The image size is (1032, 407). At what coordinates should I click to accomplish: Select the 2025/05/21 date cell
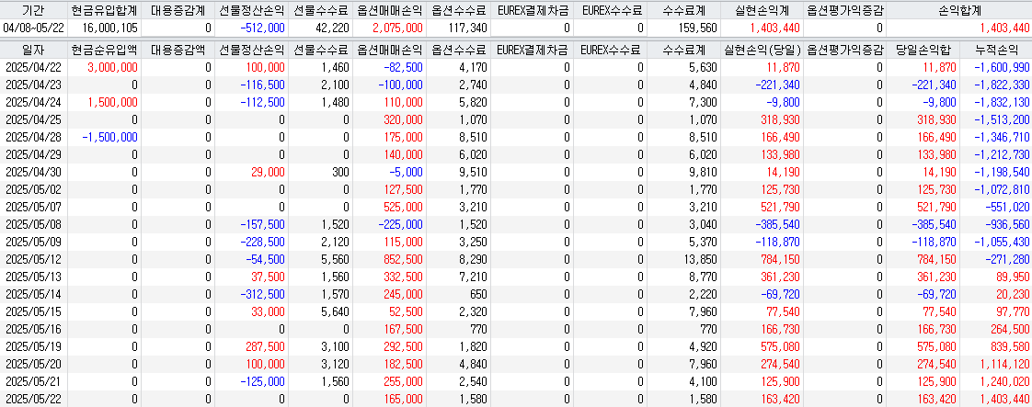click(33, 380)
